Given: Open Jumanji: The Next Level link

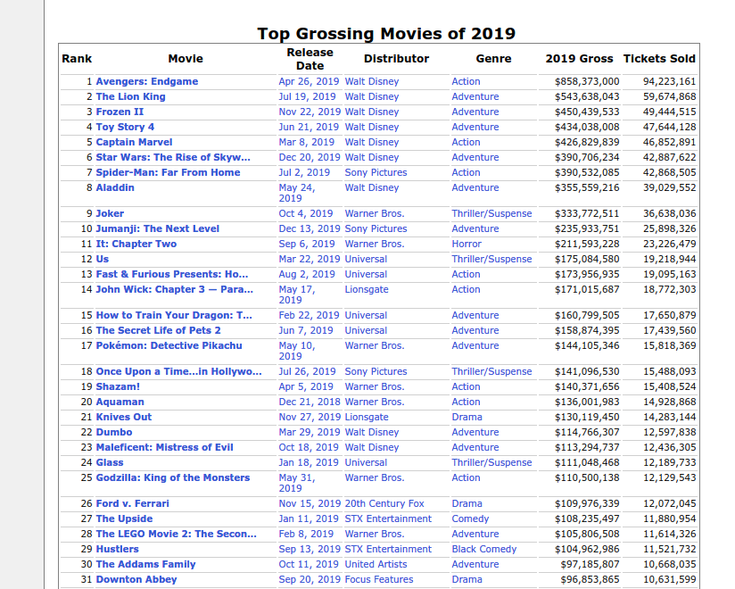Looking at the screenshot, I should tap(158, 228).
